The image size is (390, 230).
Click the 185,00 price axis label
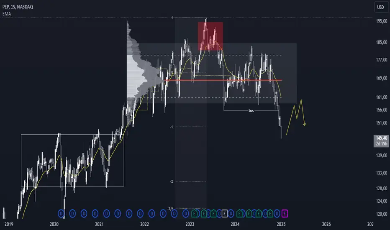tap(381, 42)
